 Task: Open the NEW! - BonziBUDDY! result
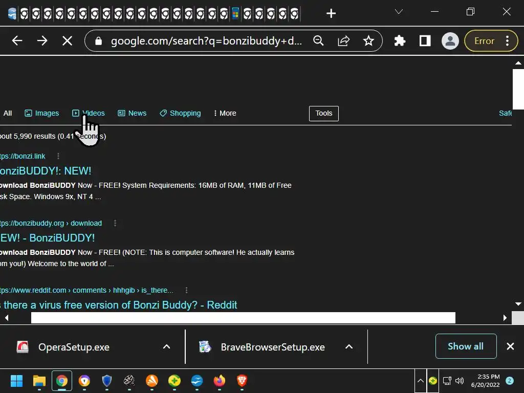[48, 238]
